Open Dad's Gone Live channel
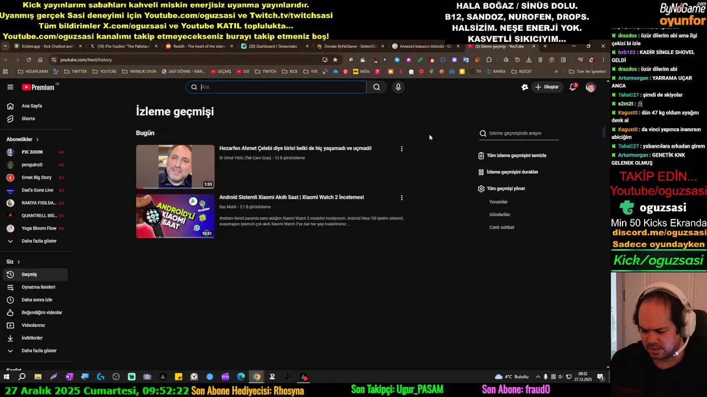The height and width of the screenshot is (397, 707). pyautogui.click(x=38, y=190)
